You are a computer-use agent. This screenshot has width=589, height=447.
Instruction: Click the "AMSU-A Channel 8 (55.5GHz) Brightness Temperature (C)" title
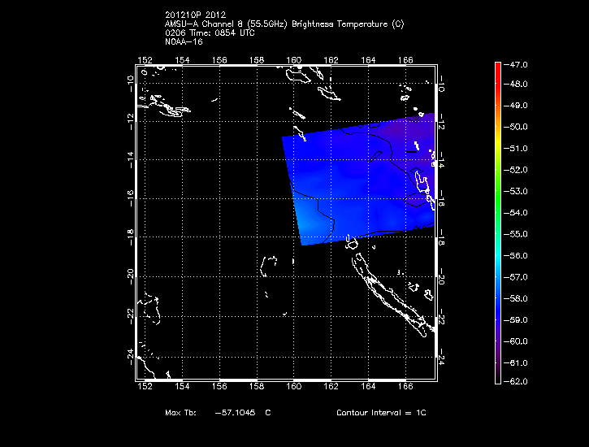click(x=284, y=24)
